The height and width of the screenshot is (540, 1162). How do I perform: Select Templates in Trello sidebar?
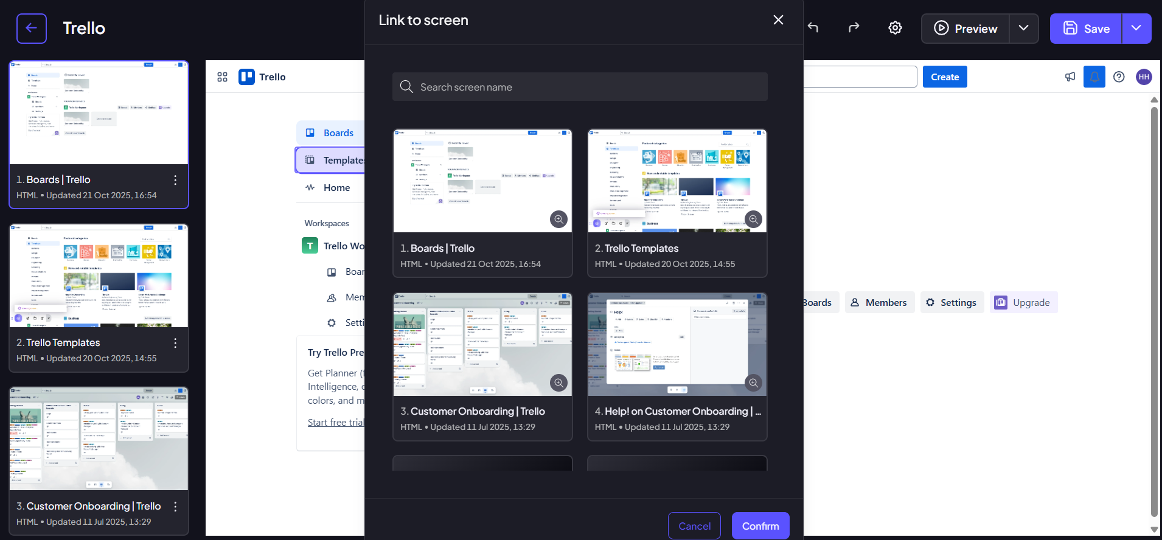click(x=331, y=160)
